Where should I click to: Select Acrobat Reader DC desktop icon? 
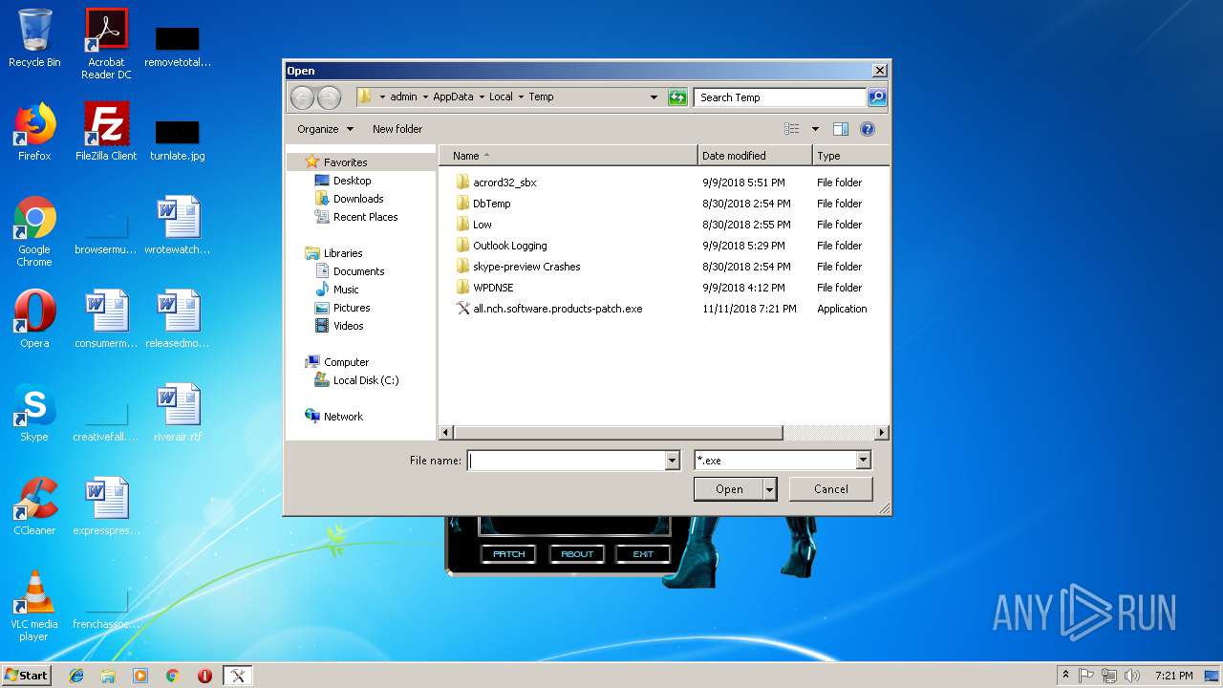106,44
